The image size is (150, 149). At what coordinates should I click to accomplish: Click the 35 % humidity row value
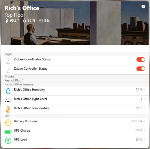139,89
